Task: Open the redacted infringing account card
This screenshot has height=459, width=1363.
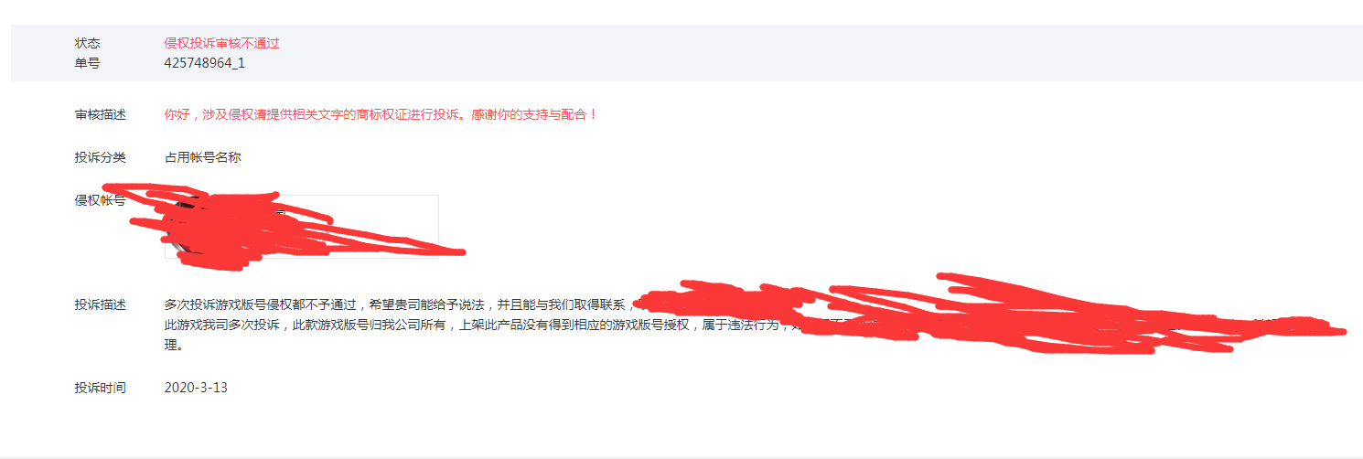Action: 302,227
